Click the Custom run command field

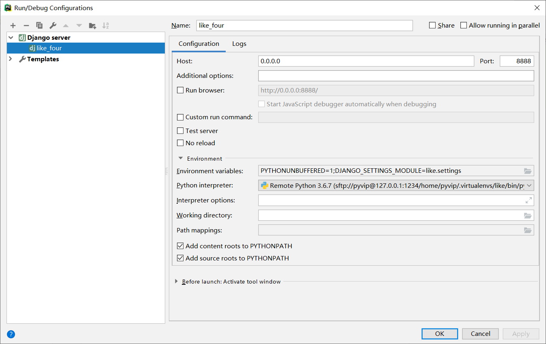(396, 117)
